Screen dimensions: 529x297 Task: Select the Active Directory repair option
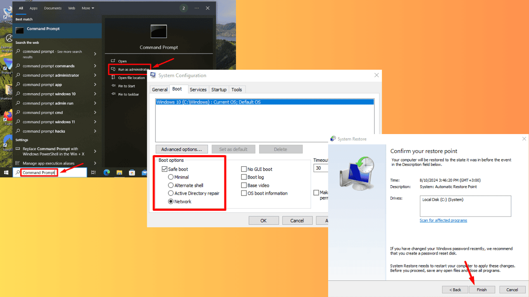(171, 193)
